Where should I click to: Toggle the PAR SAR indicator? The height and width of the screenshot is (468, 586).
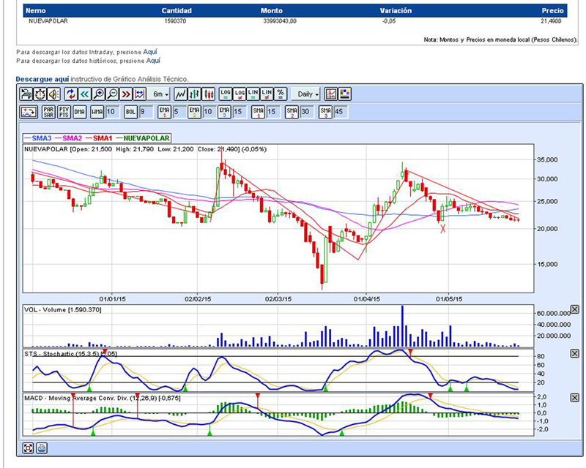coord(48,112)
